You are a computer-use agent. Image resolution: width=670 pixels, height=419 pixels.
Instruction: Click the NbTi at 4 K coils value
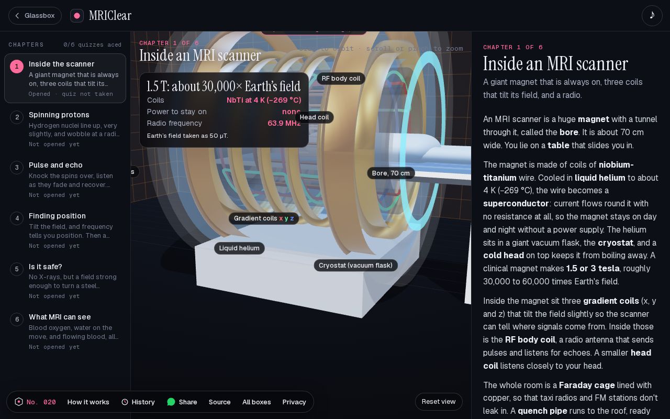[264, 100]
